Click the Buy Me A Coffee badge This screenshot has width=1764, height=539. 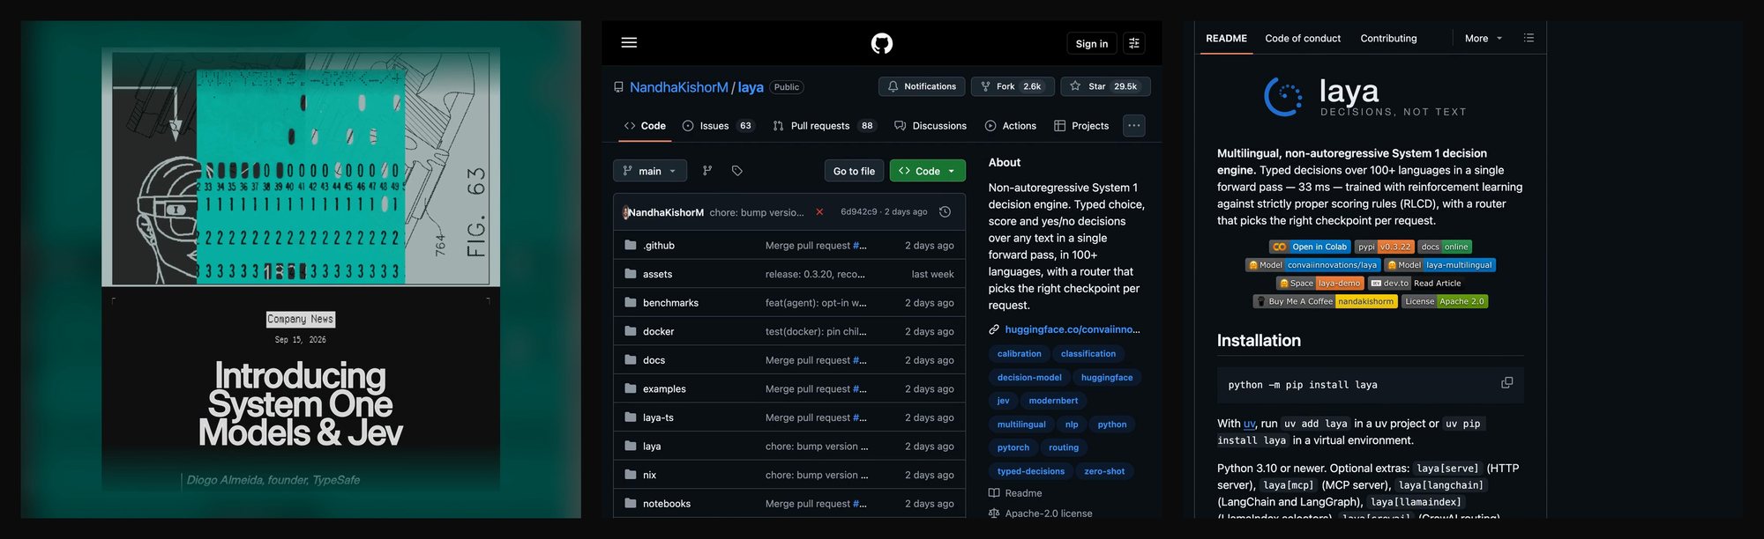point(1325,301)
